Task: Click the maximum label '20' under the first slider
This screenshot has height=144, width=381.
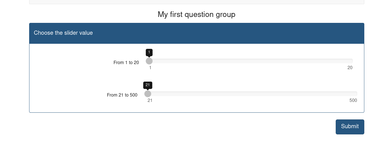Action: [350, 68]
